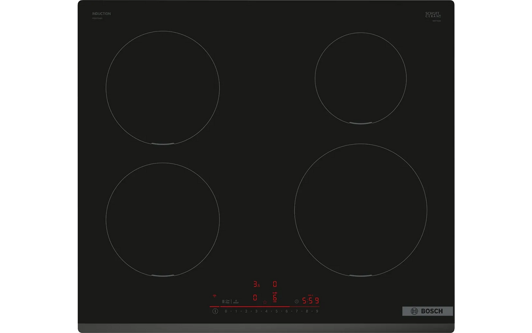Select the rear-right zone display showing 0
This screenshot has width=532, height=333.
(275, 284)
